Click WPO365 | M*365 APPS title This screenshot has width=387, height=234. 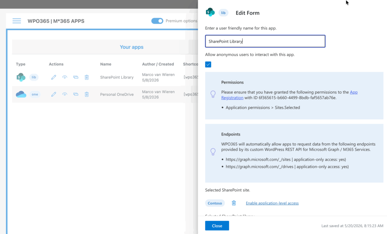56,21
